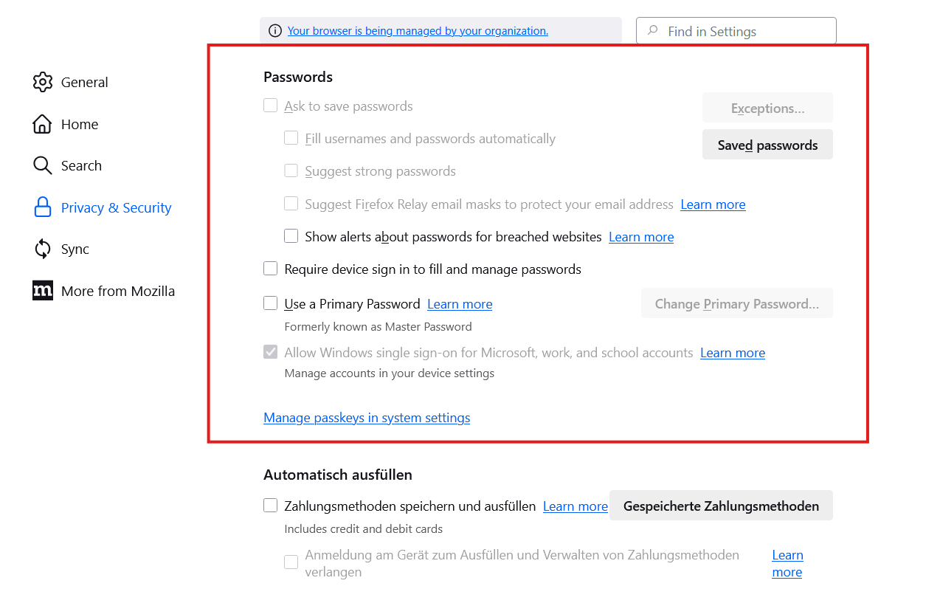This screenshot has height=603, width=940.
Task: Focus the Find in Settings search field
Action: pos(745,31)
